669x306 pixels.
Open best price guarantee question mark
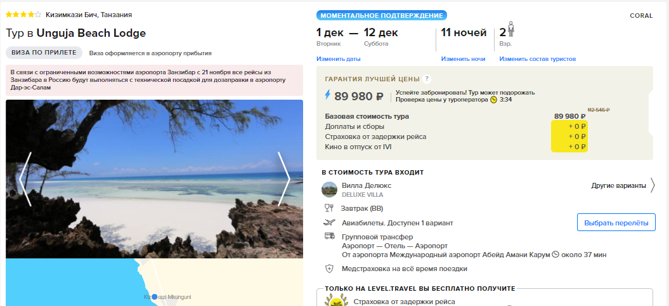pyautogui.click(x=426, y=79)
